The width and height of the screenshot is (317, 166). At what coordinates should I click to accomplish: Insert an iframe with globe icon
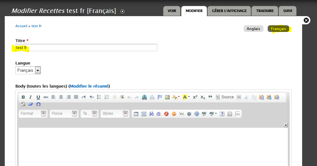[189, 114]
